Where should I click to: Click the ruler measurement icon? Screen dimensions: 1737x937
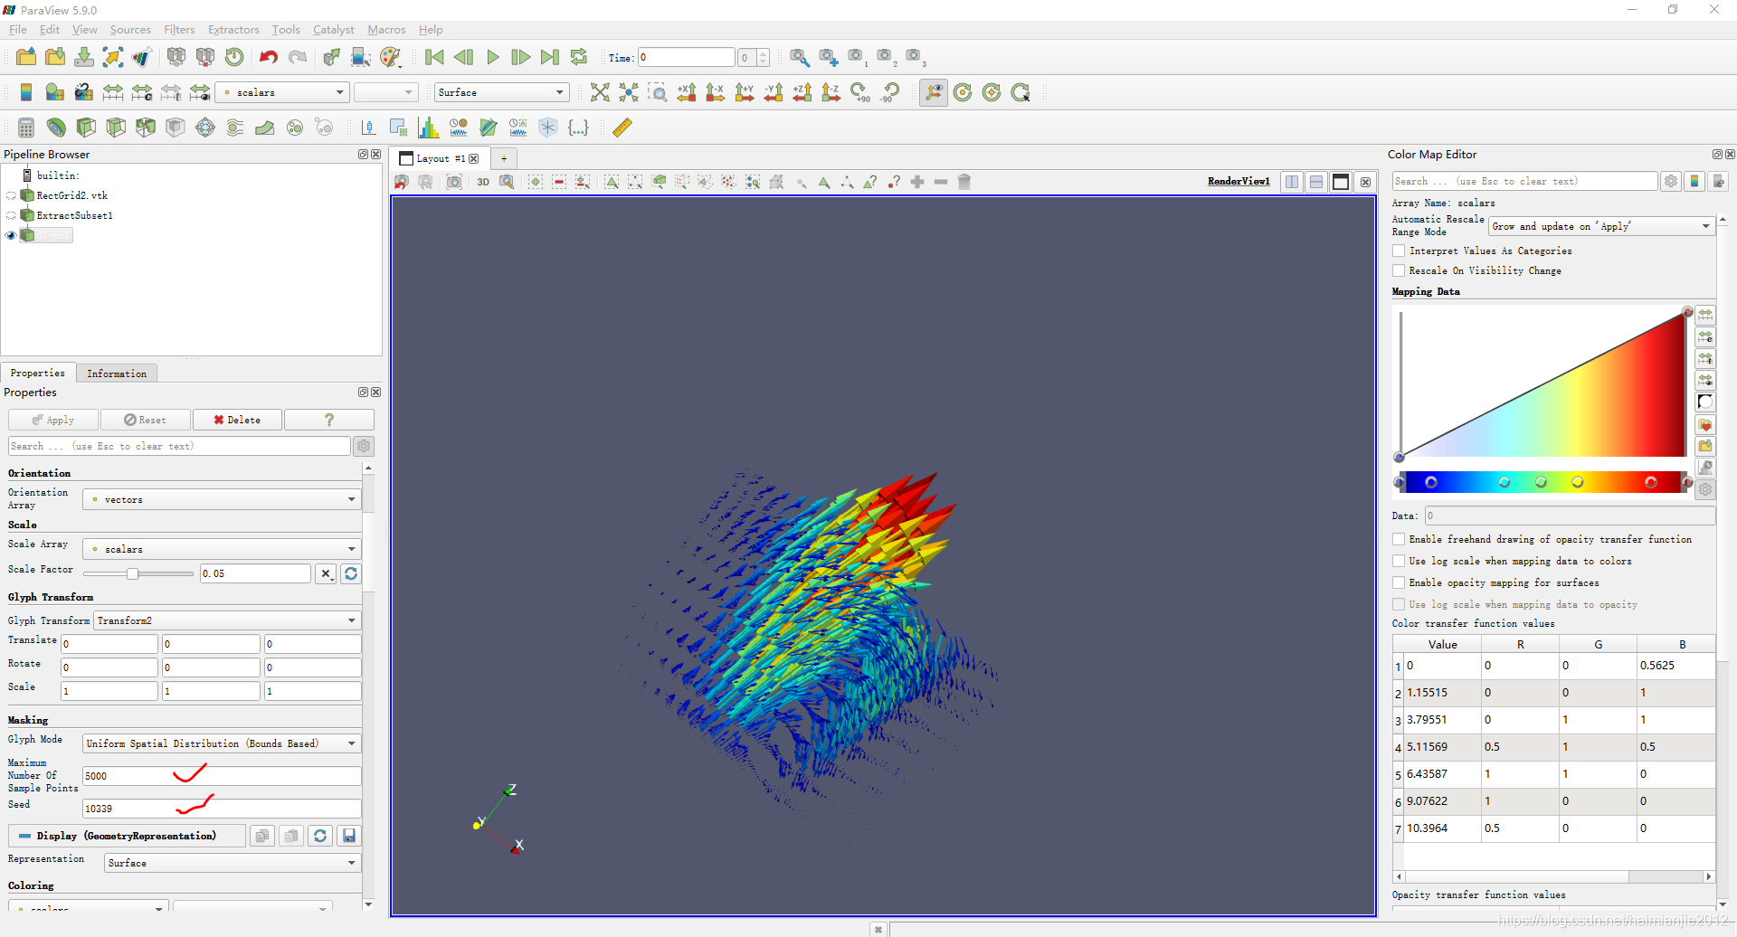click(x=622, y=128)
